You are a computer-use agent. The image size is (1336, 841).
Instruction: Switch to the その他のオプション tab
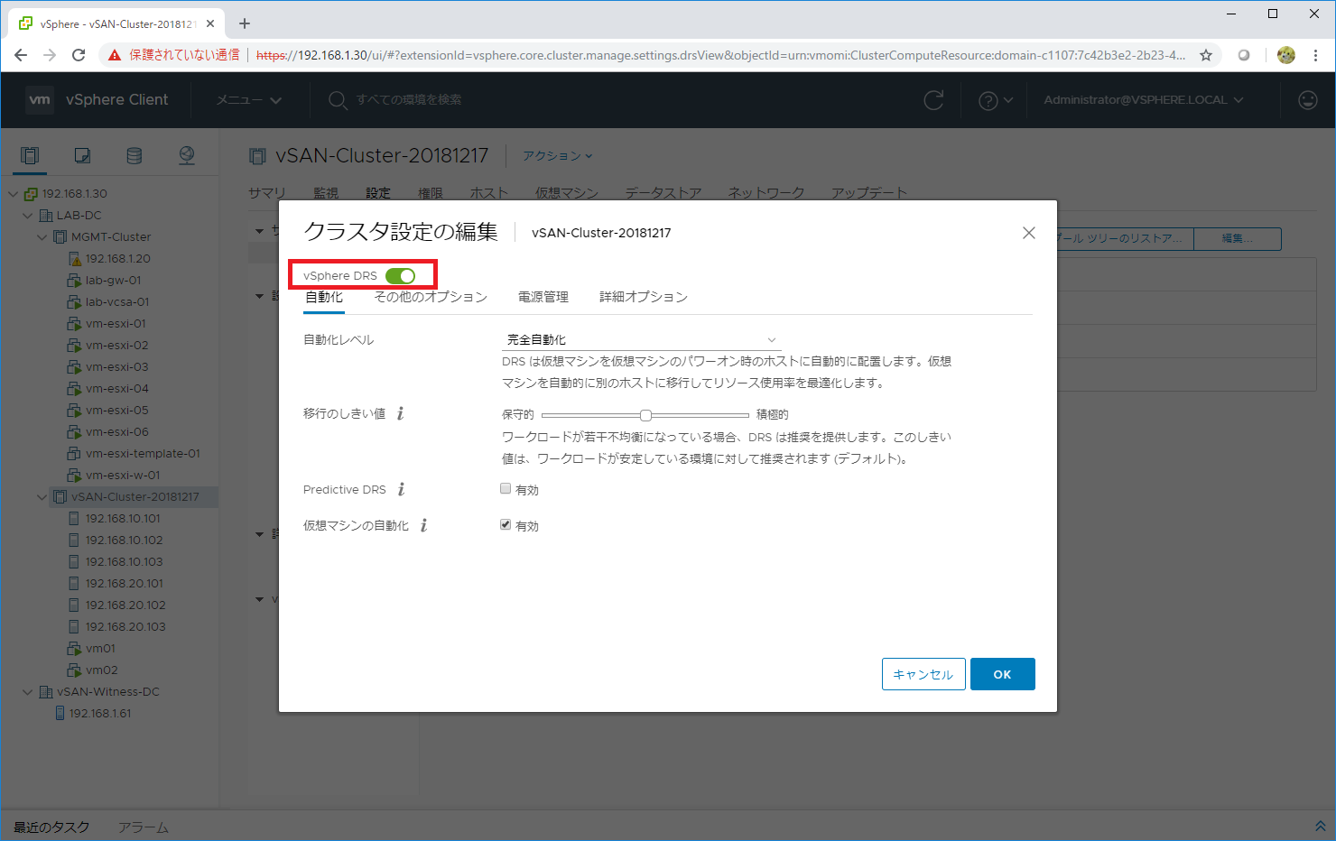[431, 297]
